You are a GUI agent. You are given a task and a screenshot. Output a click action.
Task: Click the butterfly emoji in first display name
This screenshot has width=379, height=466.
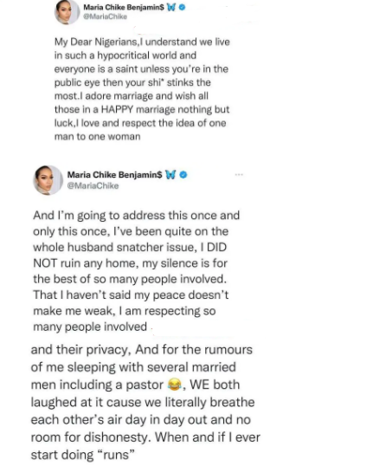click(x=171, y=8)
